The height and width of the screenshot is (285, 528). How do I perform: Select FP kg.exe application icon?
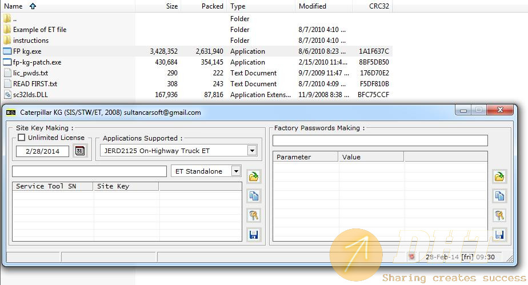point(7,51)
